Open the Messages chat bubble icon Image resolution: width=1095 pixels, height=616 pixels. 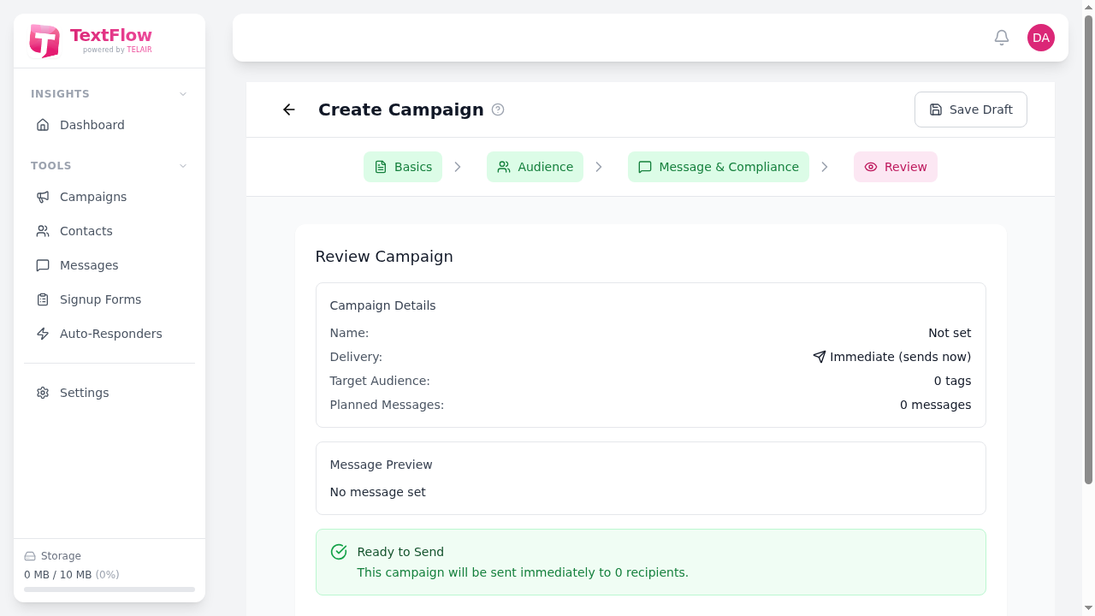point(43,265)
